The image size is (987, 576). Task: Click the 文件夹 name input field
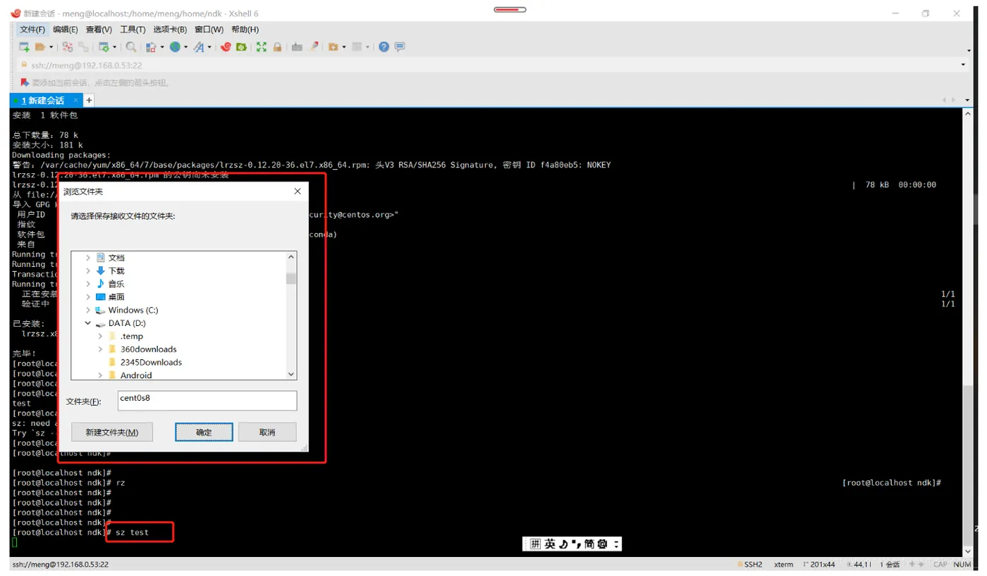coord(207,401)
